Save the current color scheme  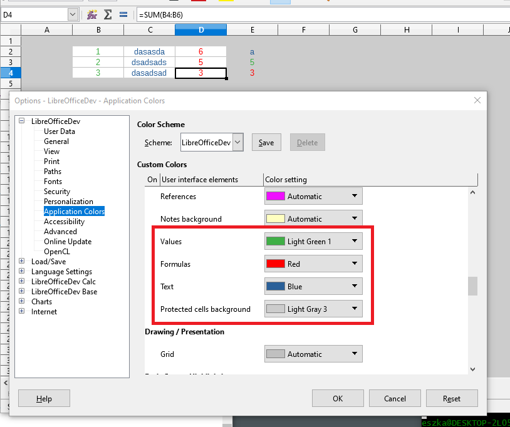(x=266, y=142)
